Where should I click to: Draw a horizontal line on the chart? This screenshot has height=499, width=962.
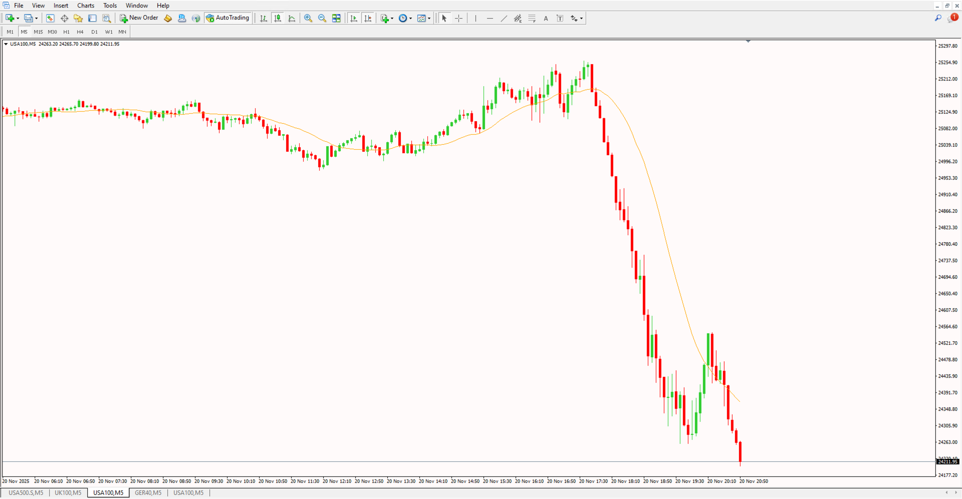(490, 18)
